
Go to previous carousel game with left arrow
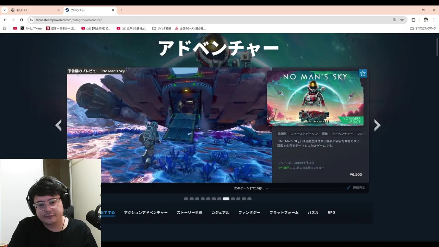pos(59,125)
